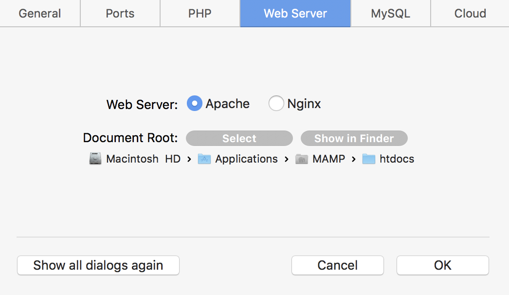509x295 pixels.
Task: Switch to the Cloud tab
Action: click(x=470, y=14)
